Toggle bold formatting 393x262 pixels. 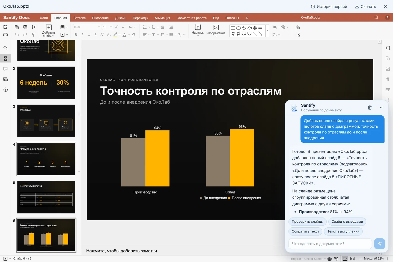click(76, 35)
